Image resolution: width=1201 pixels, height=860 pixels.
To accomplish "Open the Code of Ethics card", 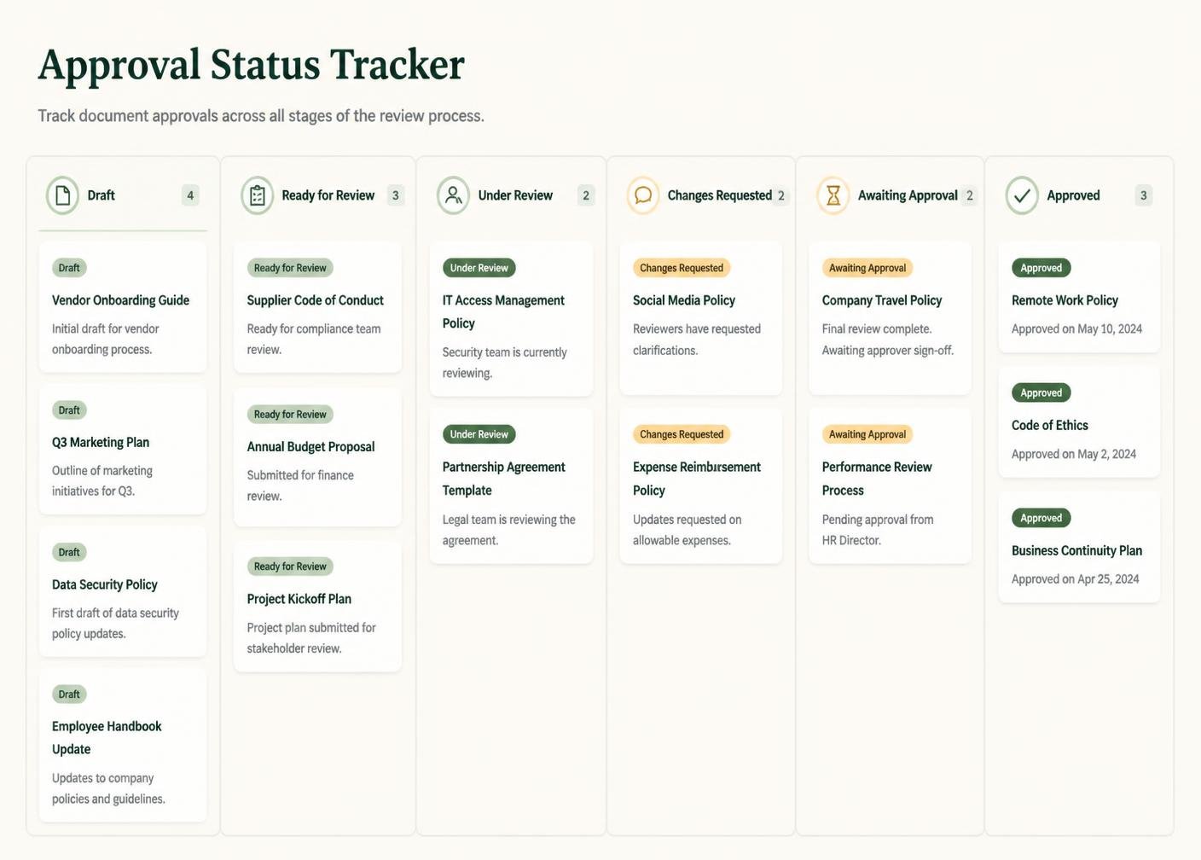I will [x=1079, y=422].
